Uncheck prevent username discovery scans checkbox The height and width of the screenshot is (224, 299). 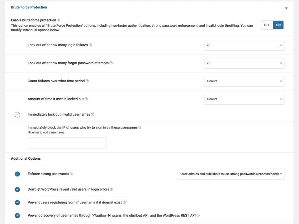17,216
